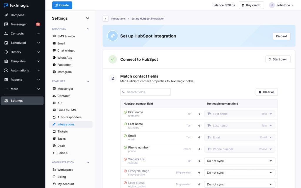
Task: Click the green checkmark beside Connect to HubSpot
Action: click(x=113, y=59)
